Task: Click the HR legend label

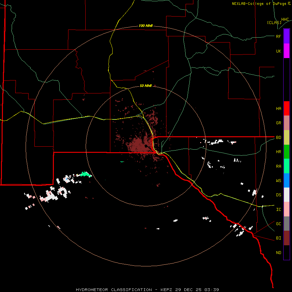Action: click(x=278, y=152)
